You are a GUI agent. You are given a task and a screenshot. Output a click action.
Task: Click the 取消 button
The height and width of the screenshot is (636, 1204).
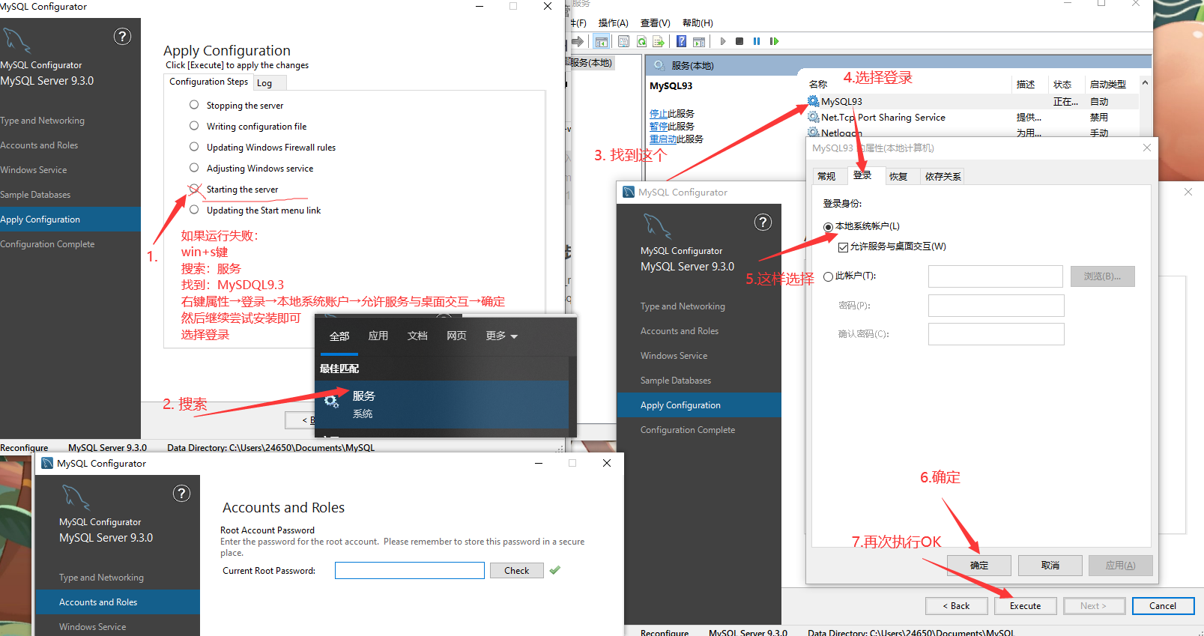[1050, 565]
